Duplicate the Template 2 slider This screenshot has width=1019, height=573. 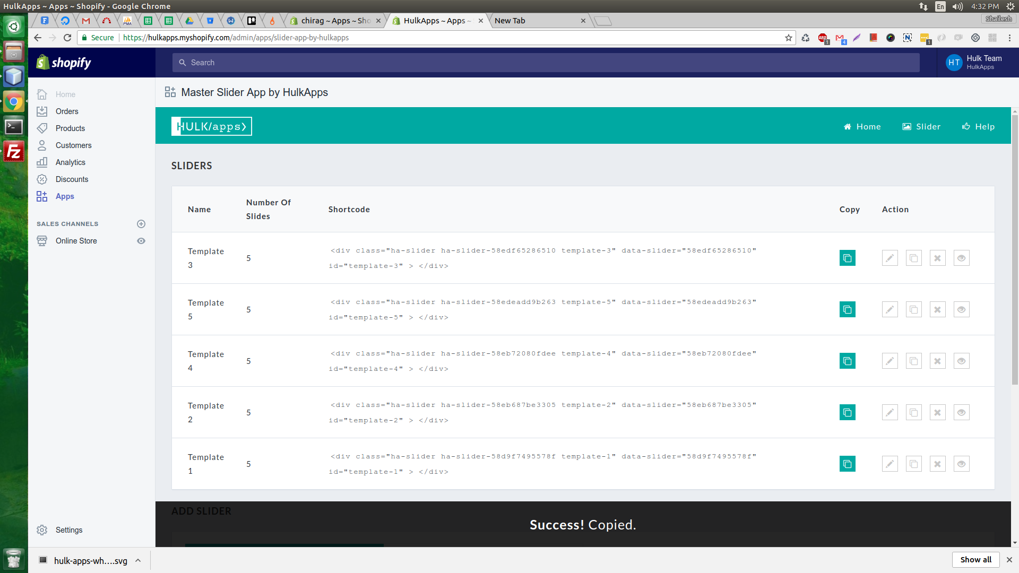tap(914, 412)
